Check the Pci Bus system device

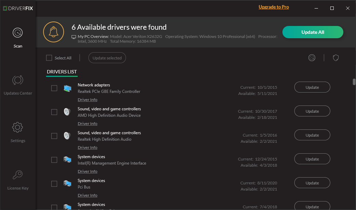[54, 183]
